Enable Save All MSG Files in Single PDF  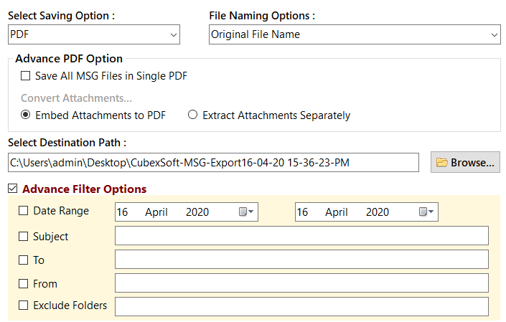(26, 76)
